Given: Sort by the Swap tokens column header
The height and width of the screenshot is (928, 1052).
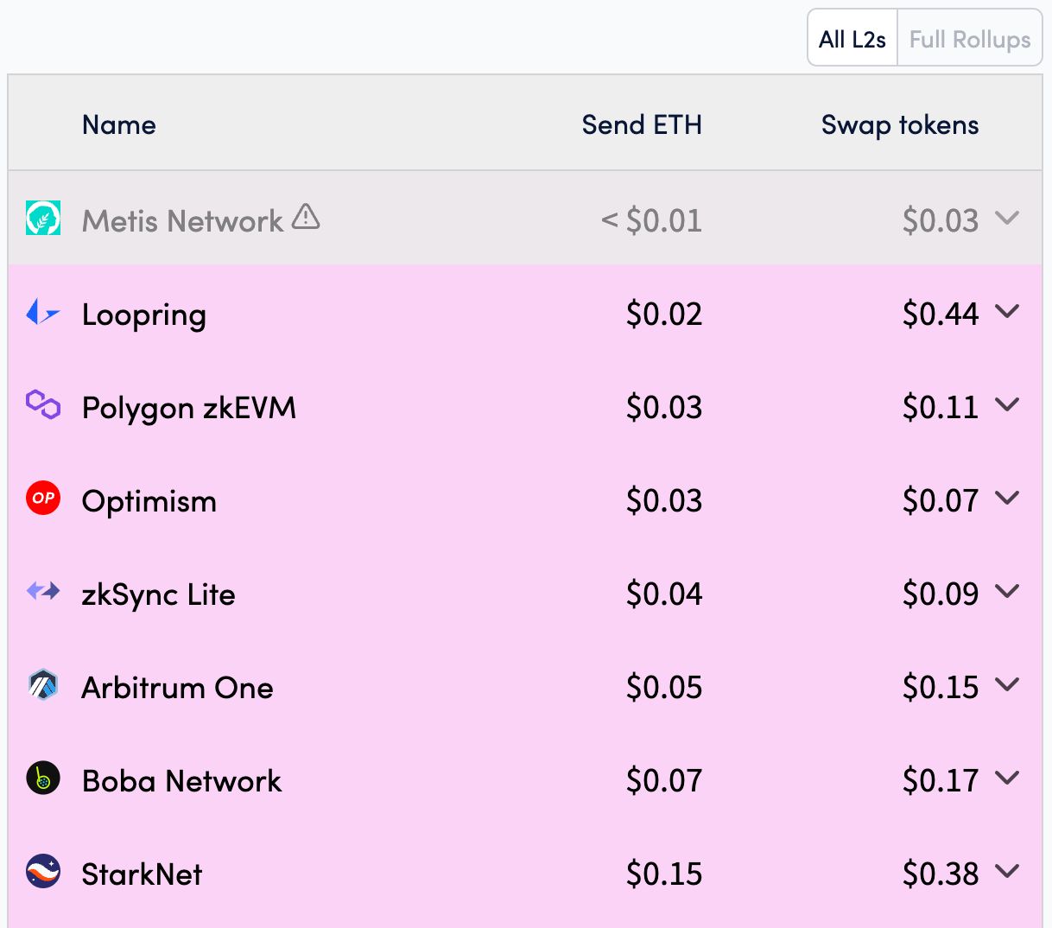Looking at the screenshot, I should coord(900,125).
